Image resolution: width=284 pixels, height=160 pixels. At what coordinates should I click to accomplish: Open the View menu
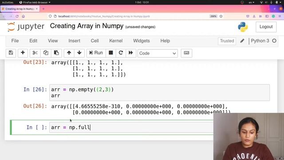(53, 41)
